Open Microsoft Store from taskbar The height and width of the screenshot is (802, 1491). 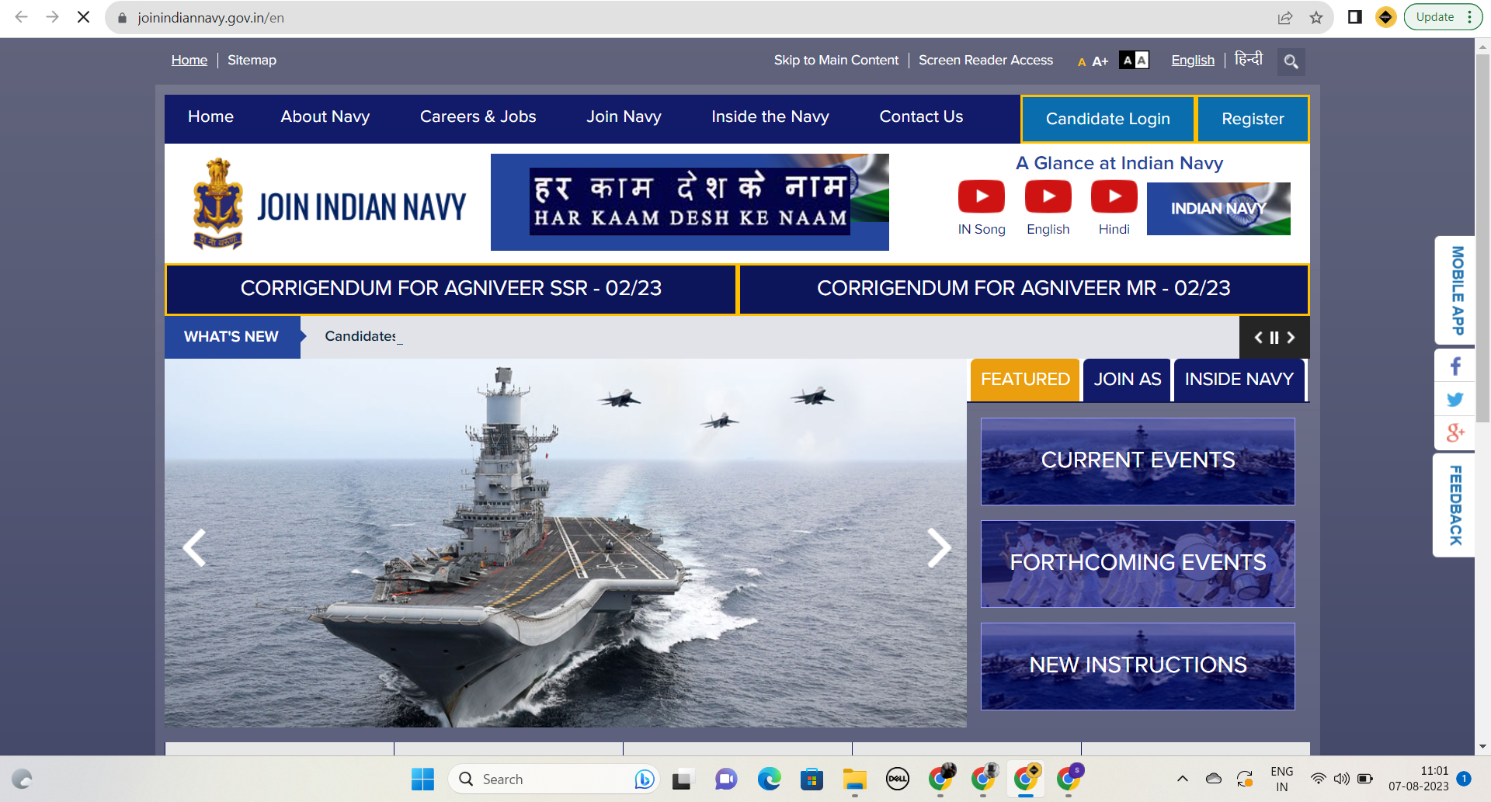tap(812, 779)
